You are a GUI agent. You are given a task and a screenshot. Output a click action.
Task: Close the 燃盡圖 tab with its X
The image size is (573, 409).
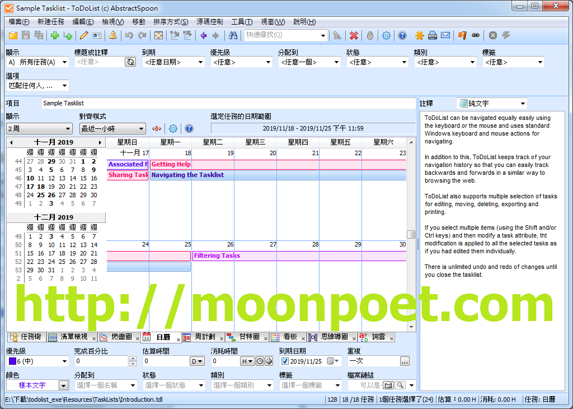tap(137, 339)
